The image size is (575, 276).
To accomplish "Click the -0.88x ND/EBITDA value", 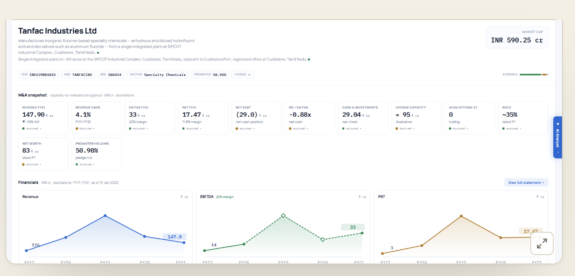I will pyautogui.click(x=300, y=115).
